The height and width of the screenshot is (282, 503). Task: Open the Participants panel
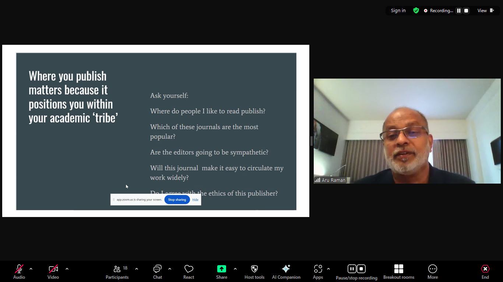[117, 269]
